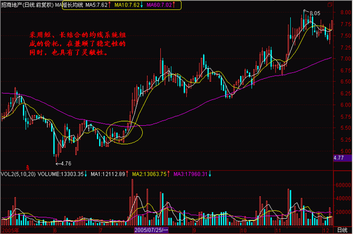Click the 40000 volume axis label
Viewport: 353px width, 234px height.
coord(344,199)
